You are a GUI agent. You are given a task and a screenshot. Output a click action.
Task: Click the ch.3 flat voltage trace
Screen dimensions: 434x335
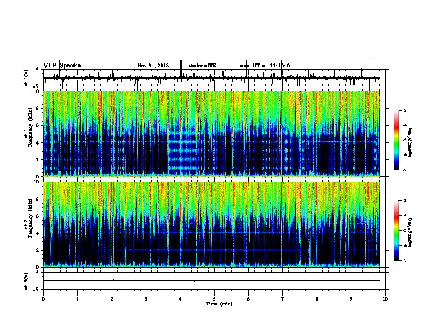point(211,281)
